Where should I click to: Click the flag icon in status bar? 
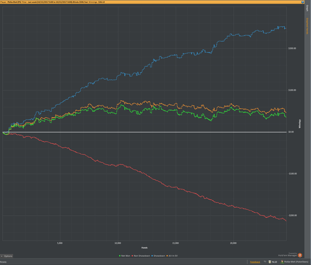(x=265, y=261)
